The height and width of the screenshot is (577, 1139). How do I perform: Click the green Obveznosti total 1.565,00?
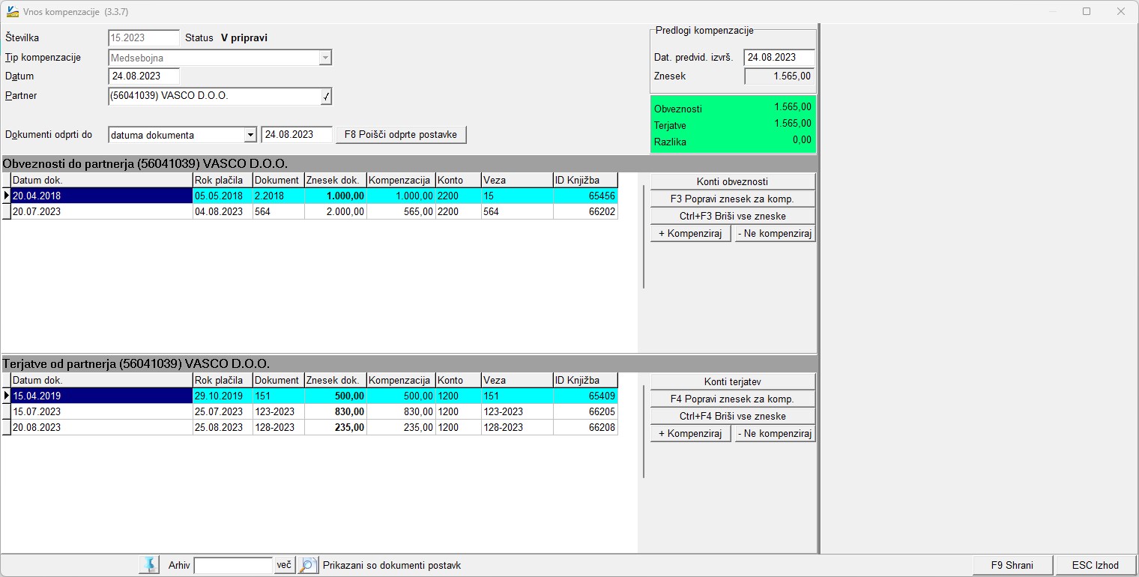tap(793, 107)
